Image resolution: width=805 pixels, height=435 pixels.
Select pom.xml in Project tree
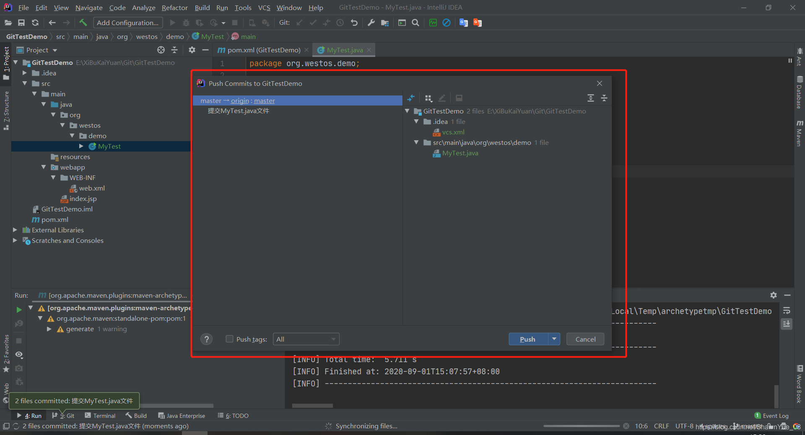(55, 219)
